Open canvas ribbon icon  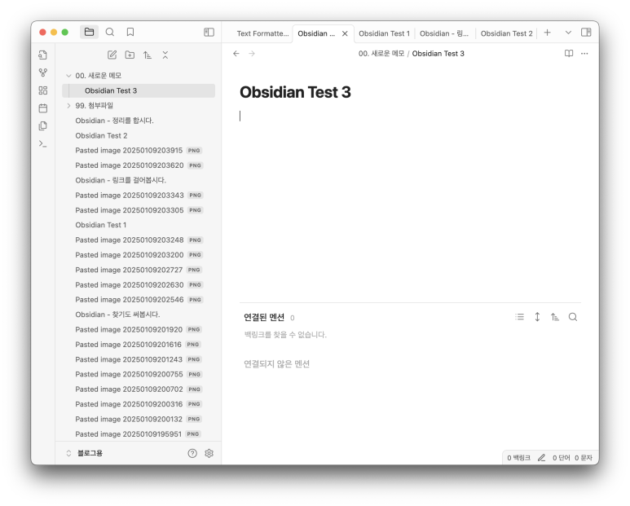tap(43, 90)
